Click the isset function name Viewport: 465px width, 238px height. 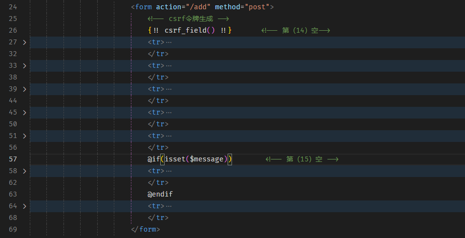tap(175, 159)
